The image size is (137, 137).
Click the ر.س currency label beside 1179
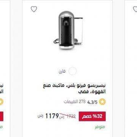(41, 116)
